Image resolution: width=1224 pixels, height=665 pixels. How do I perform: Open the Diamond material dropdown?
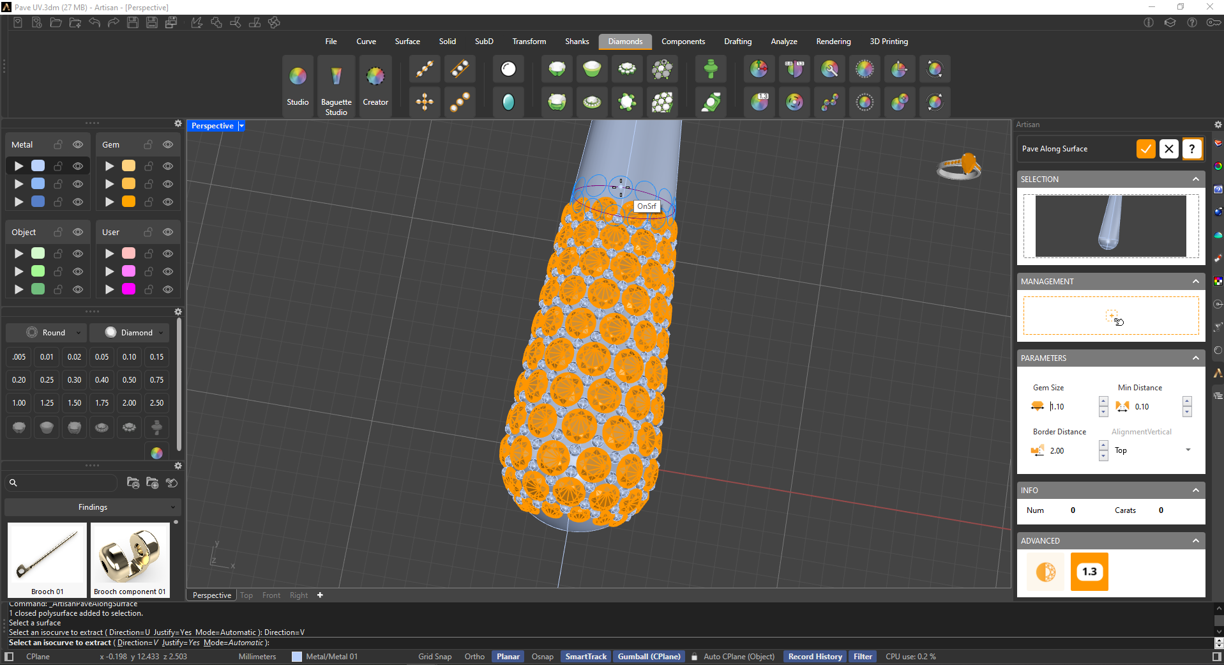click(x=130, y=333)
